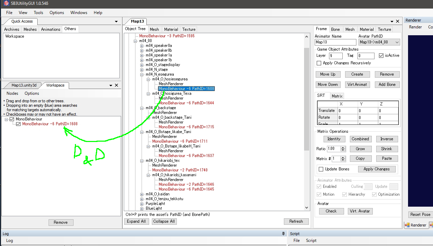Switch to the Mesh tab in Map13 tree panel
This screenshot has height=246, width=433.
coord(154,29)
